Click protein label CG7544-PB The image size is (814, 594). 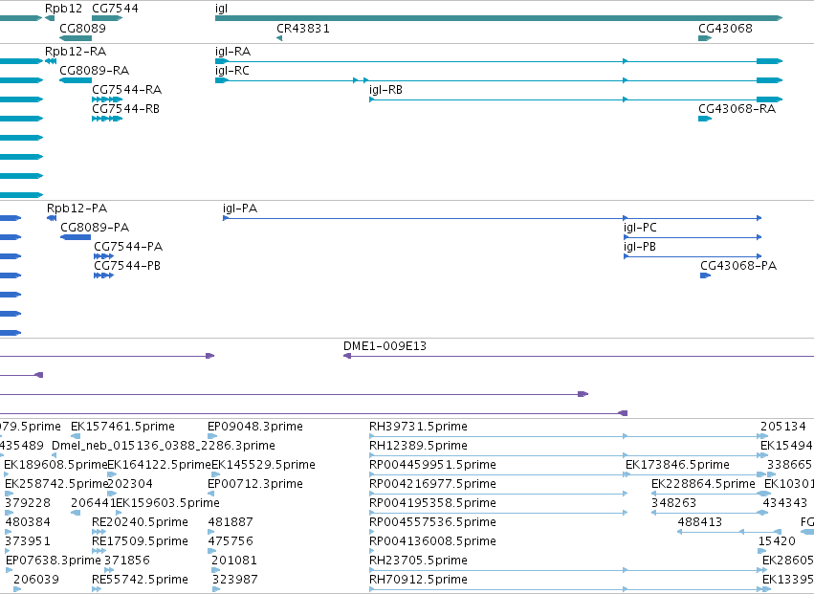127,265
